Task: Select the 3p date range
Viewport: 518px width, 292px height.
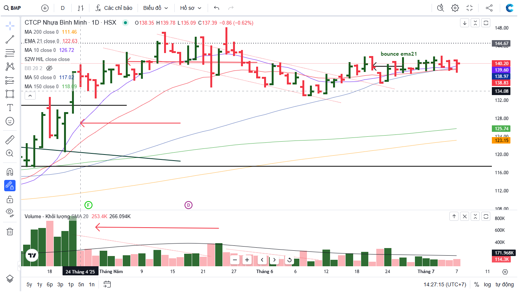Action: coord(60,284)
